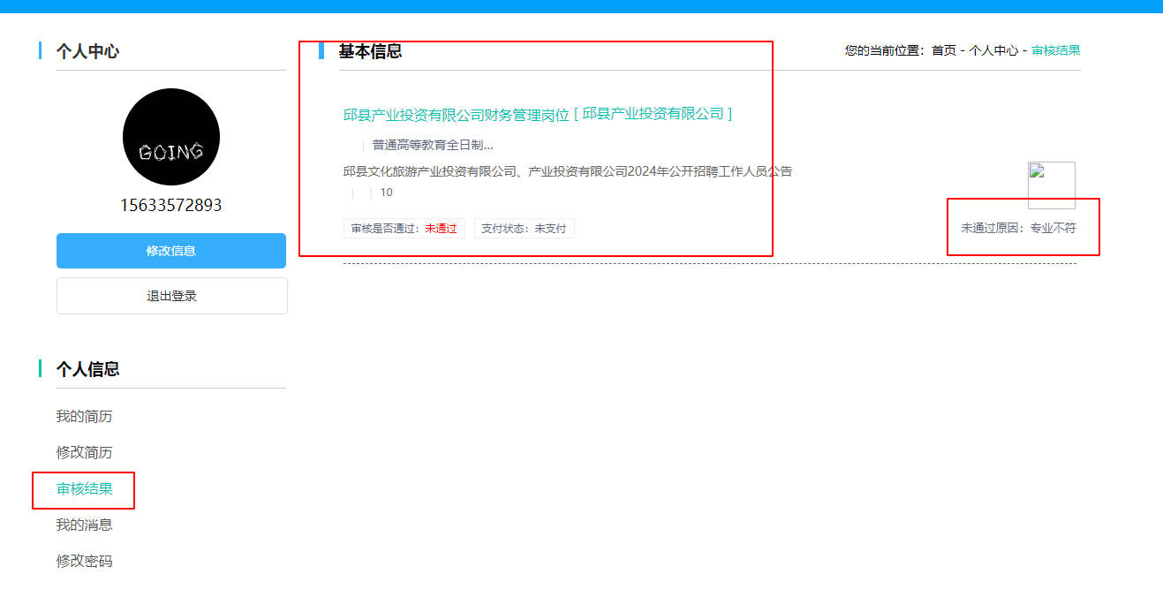Open 我的消息 in sidebar
This screenshot has width=1163, height=612.
(85, 525)
